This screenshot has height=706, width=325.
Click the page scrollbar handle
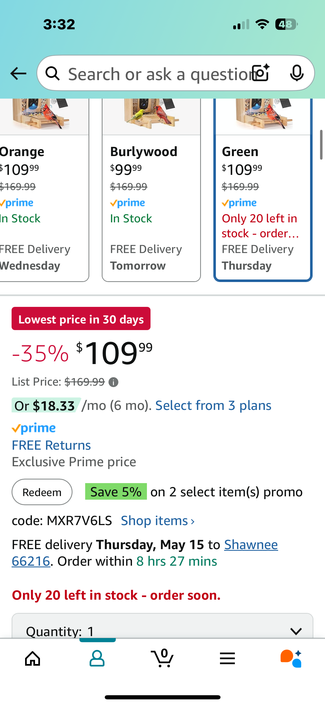[x=321, y=145]
